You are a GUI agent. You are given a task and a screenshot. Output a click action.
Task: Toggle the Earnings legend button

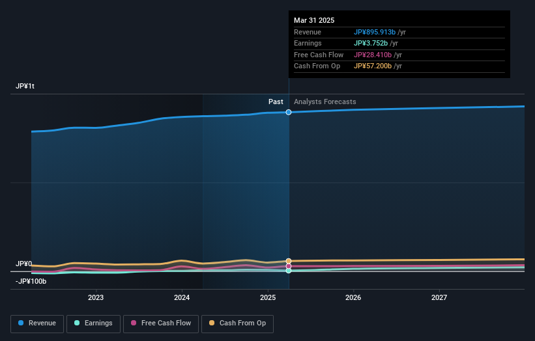click(93, 323)
